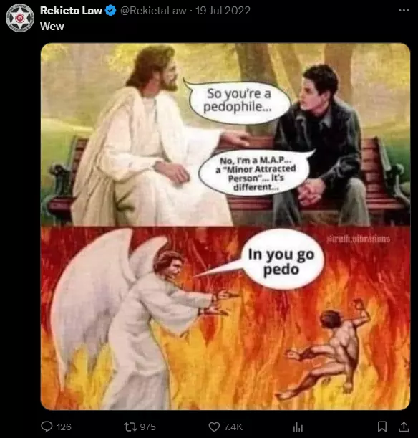Select the post text "Wew"
Image resolution: width=418 pixels, height=438 pixels.
pos(52,27)
